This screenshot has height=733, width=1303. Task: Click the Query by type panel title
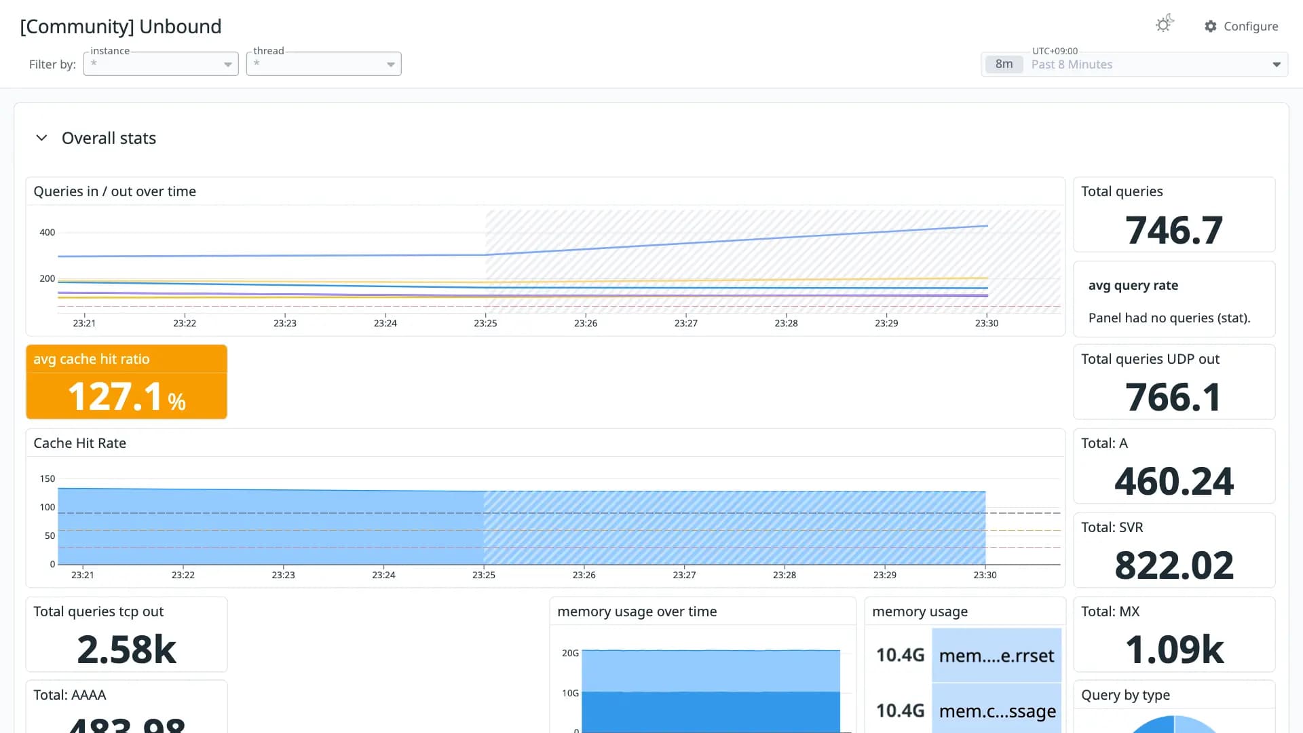tap(1125, 695)
